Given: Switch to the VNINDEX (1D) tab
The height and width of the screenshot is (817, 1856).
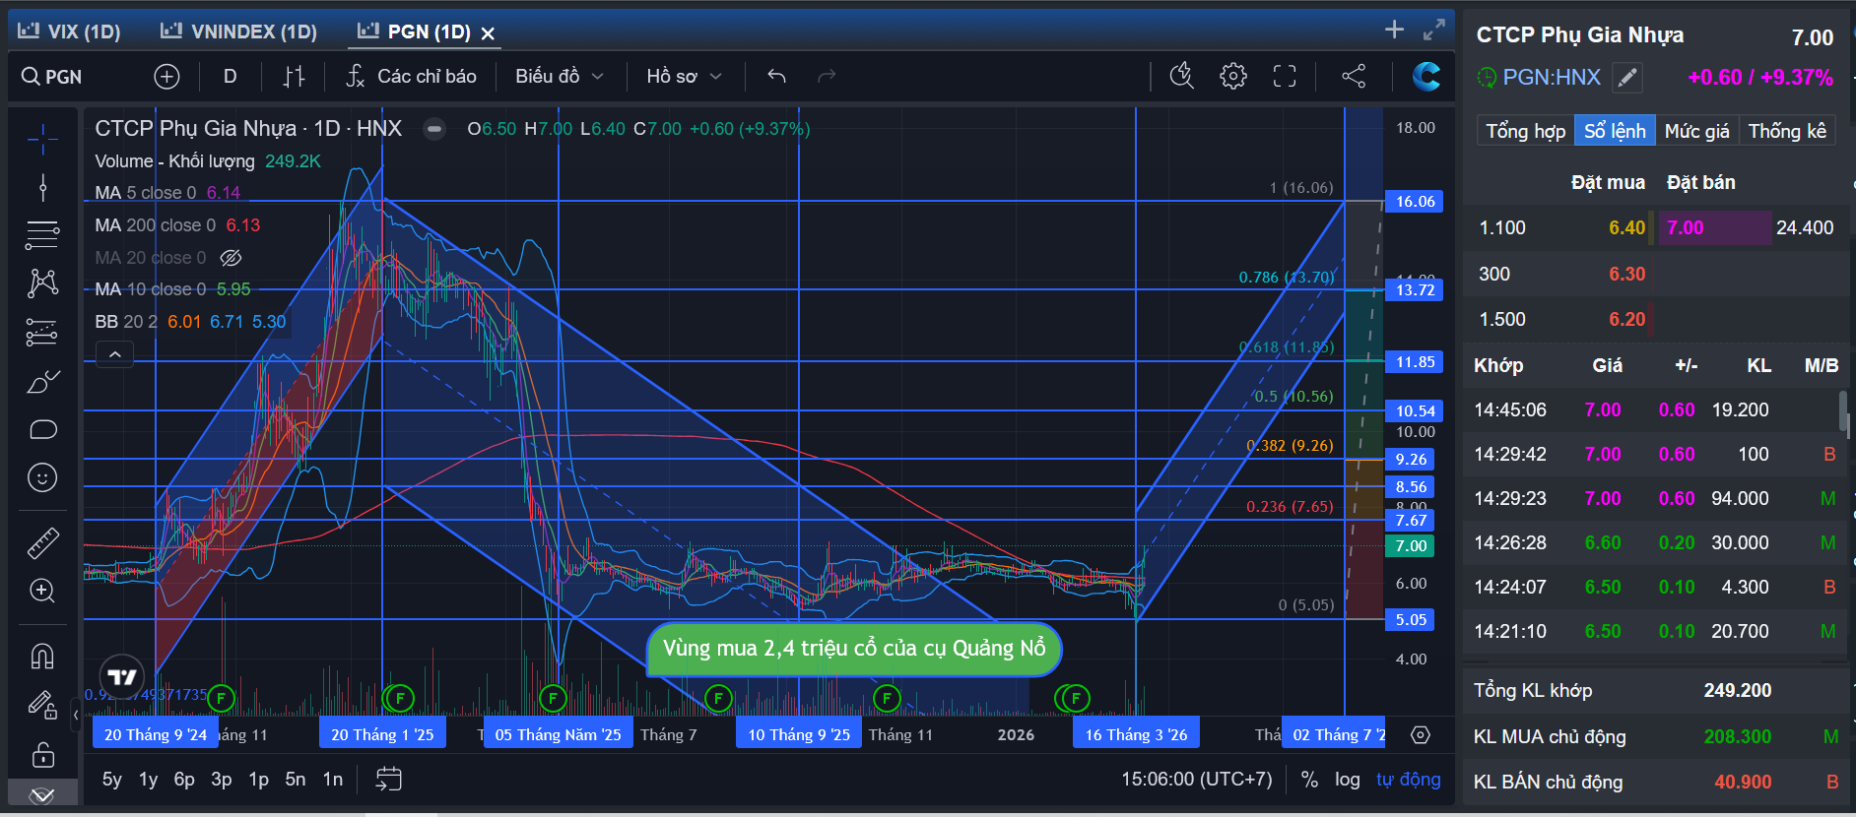Looking at the screenshot, I should tap(238, 31).
